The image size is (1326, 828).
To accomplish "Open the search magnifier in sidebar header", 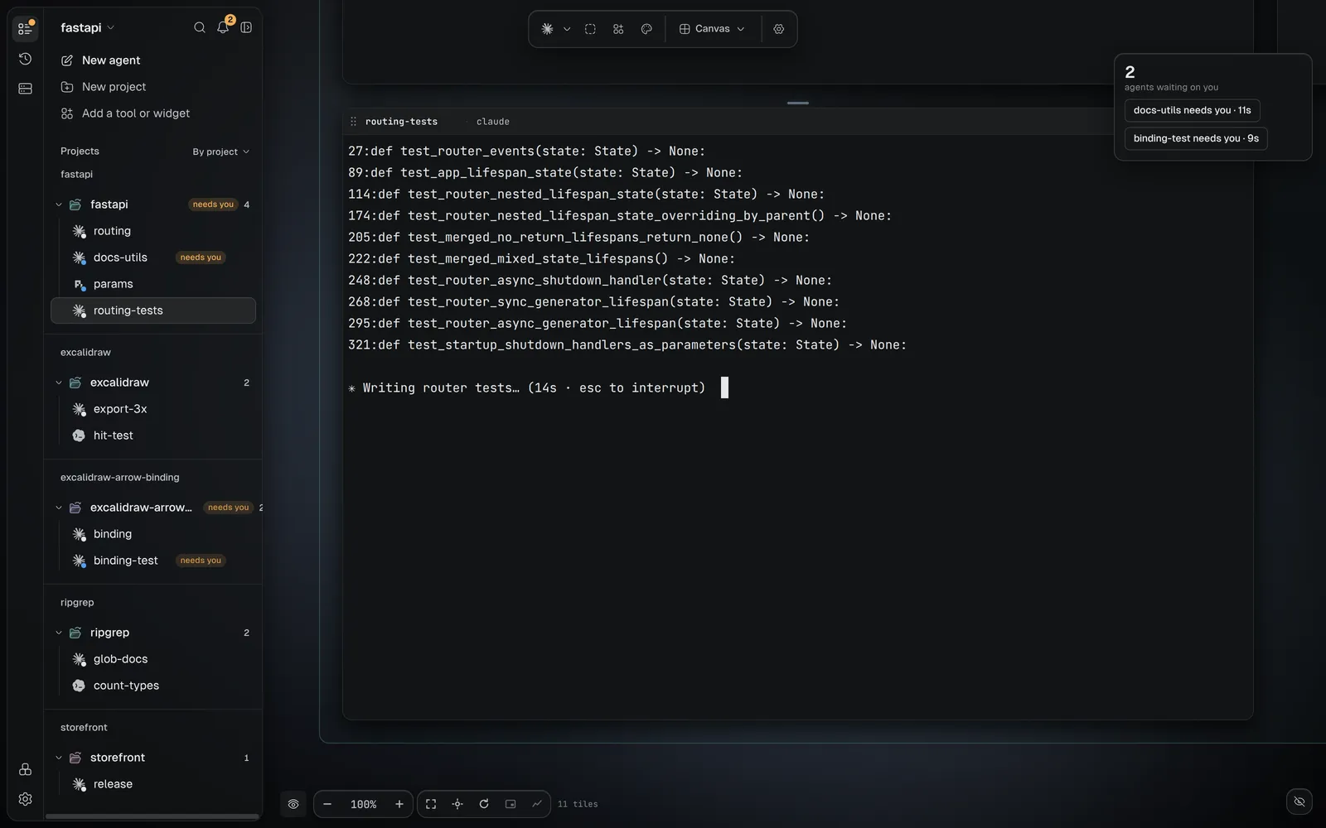I will point(200,27).
